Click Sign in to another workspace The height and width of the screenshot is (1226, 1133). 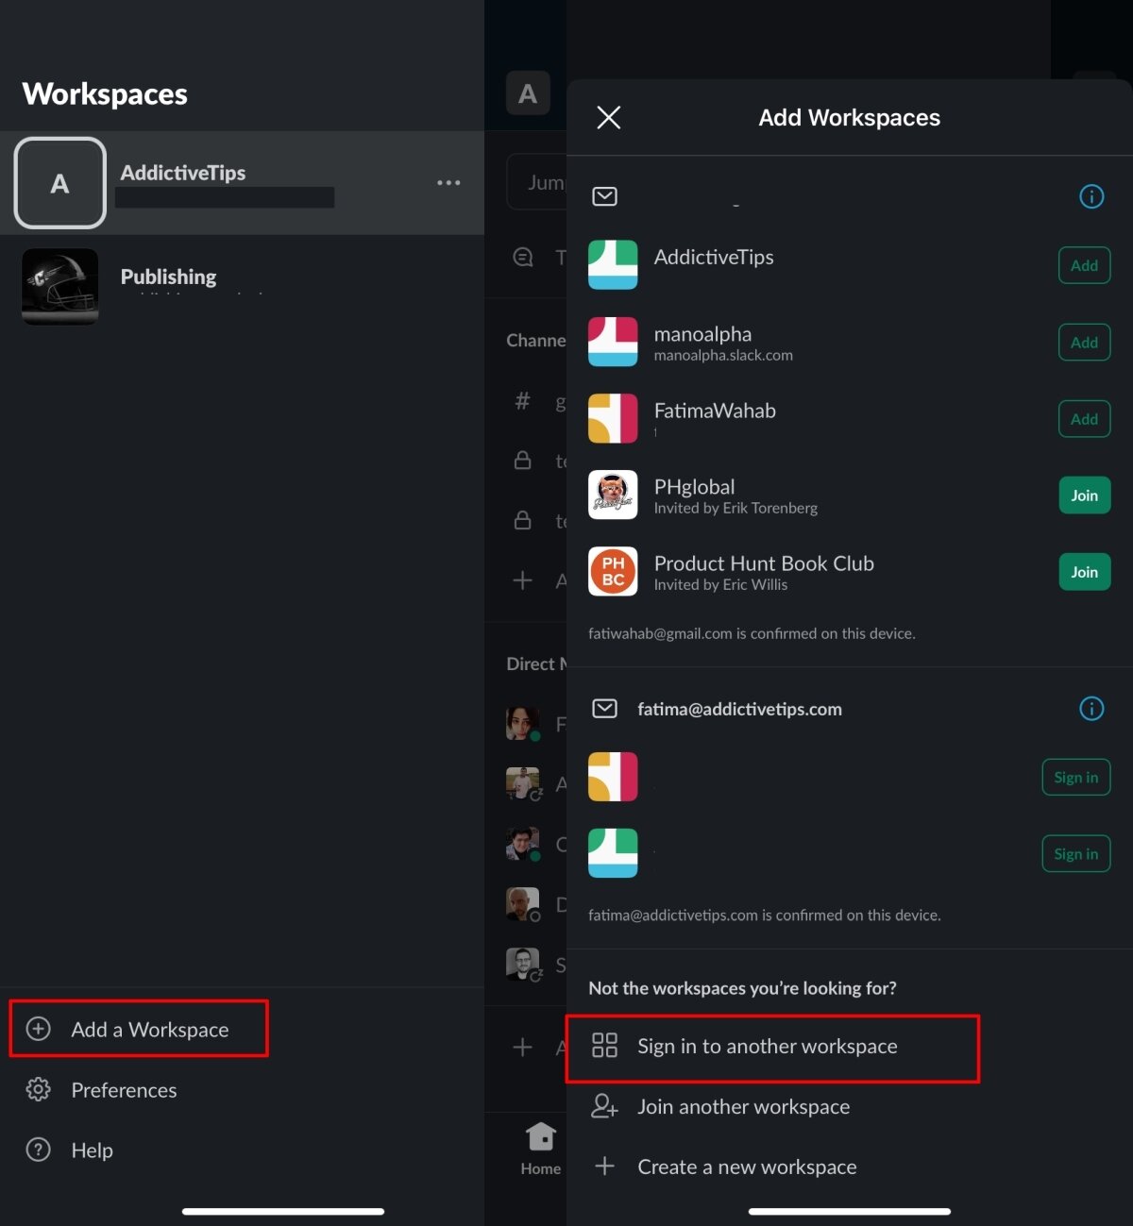tap(767, 1047)
